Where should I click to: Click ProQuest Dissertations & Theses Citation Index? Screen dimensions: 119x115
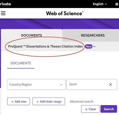coord(46,46)
